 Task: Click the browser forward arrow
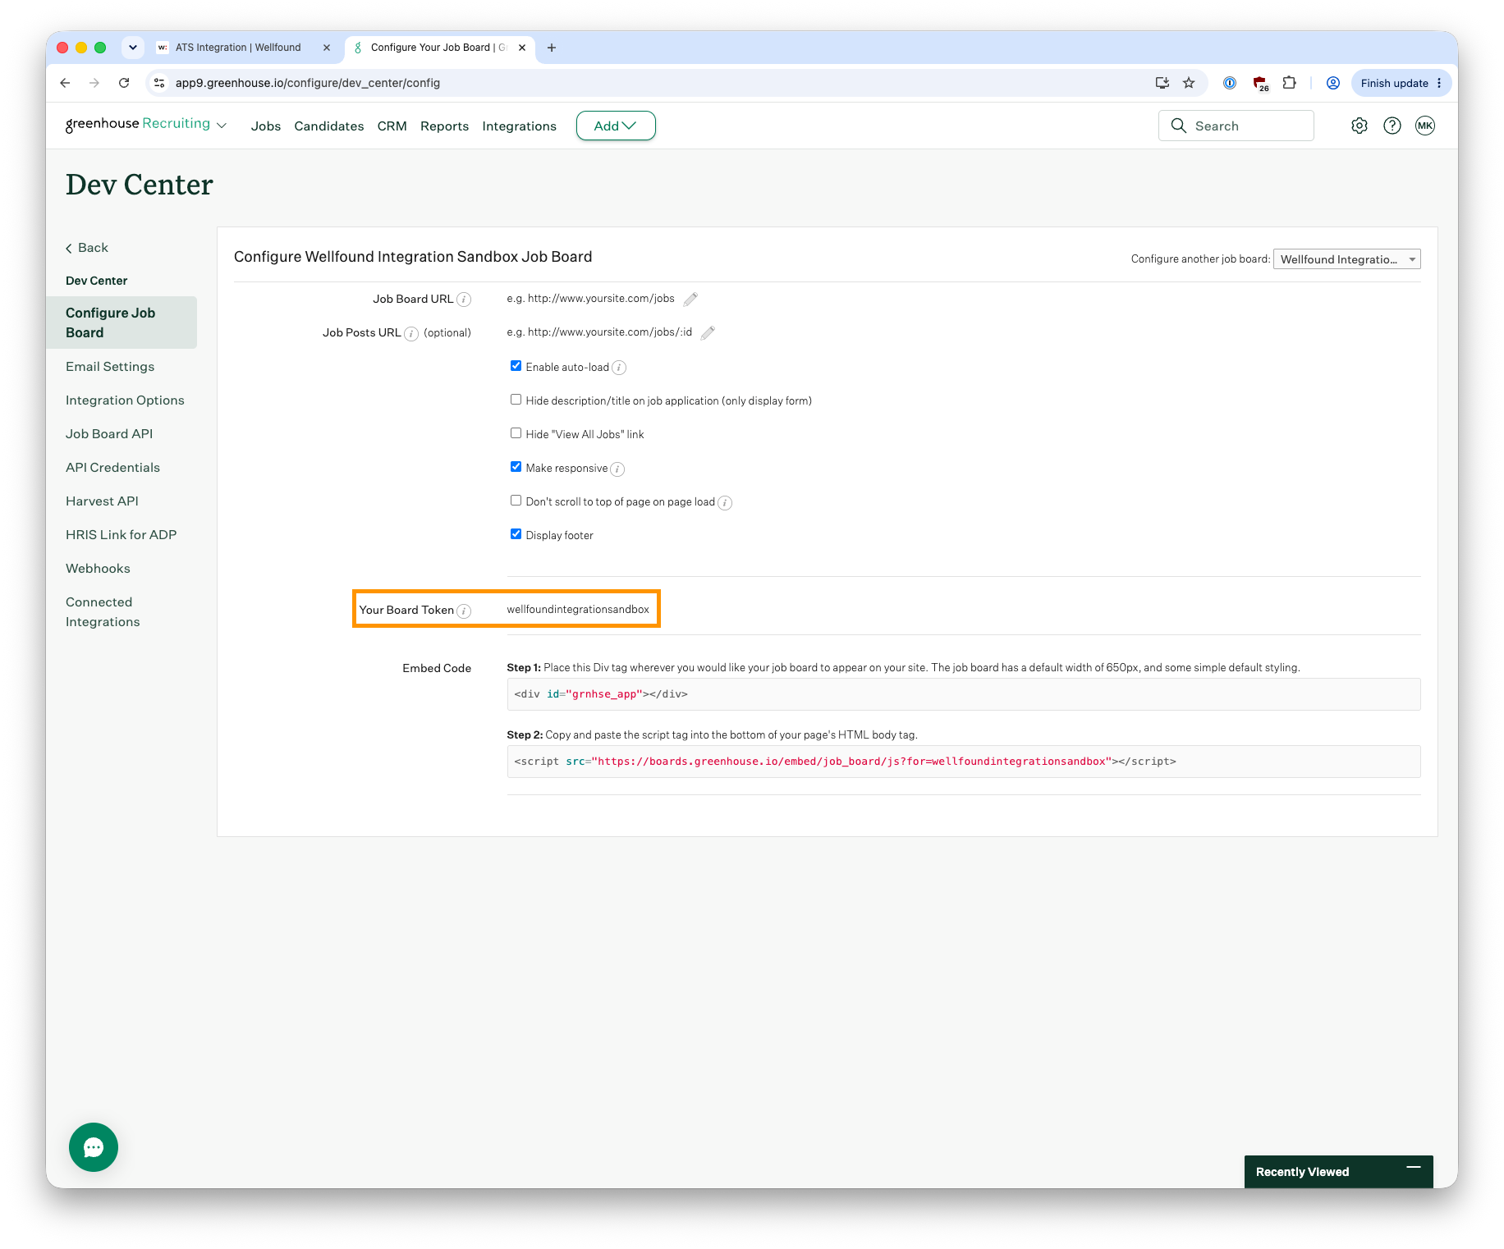coord(94,83)
